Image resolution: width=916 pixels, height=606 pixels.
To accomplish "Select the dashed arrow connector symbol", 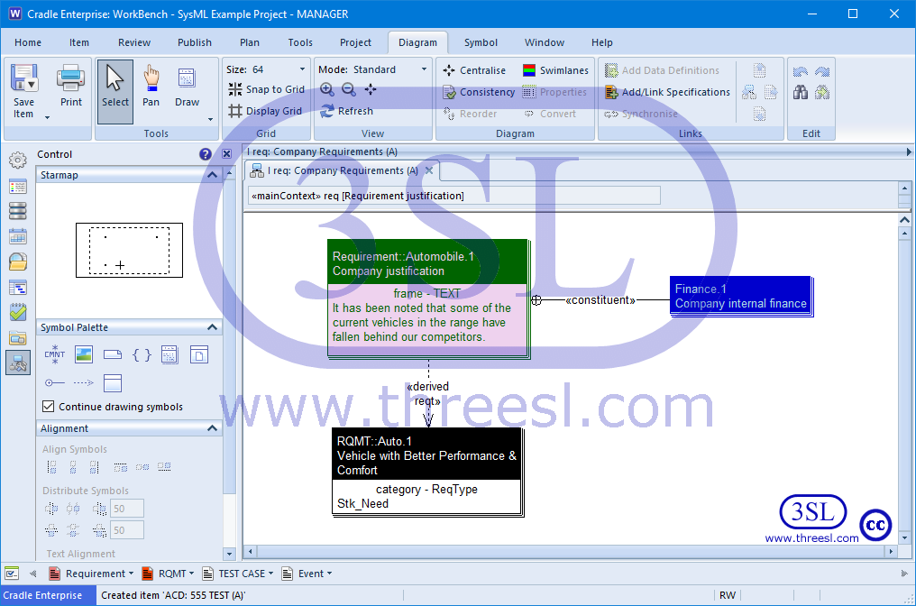I will pyautogui.click(x=84, y=382).
